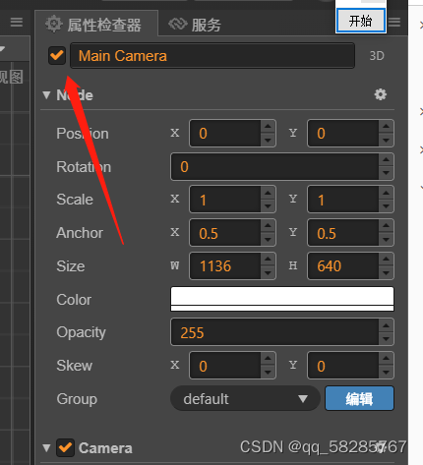This screenshot has width=423, height=465.
Task: Increase Size W with up arrow
Action: [268, 260]
